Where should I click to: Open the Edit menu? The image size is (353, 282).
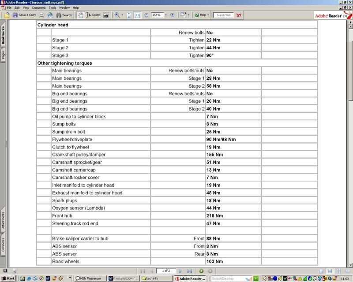tap(17, 7)
